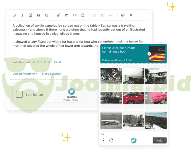The height and width of the screenshot is (151, 196).
Task: Insert a blockquote using the quote icon
Action: click(x=39, y=15)
